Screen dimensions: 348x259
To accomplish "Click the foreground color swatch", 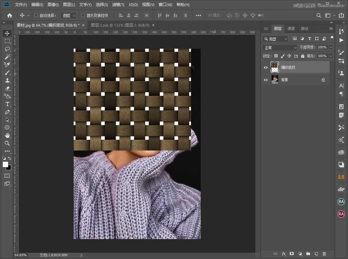I will (5, 164).
